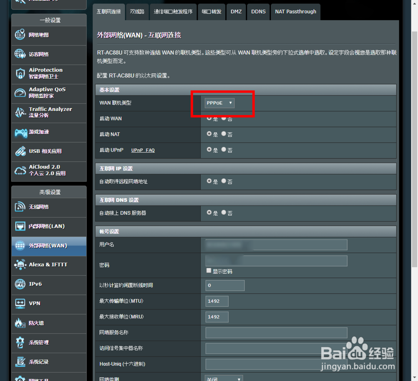Switch to the NAT Passthrough tab

tap(296, 12)
